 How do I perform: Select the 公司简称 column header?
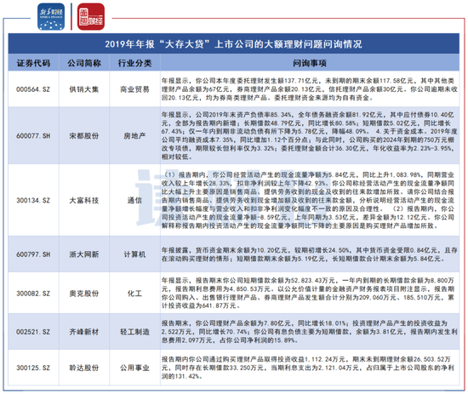(84, 63)
